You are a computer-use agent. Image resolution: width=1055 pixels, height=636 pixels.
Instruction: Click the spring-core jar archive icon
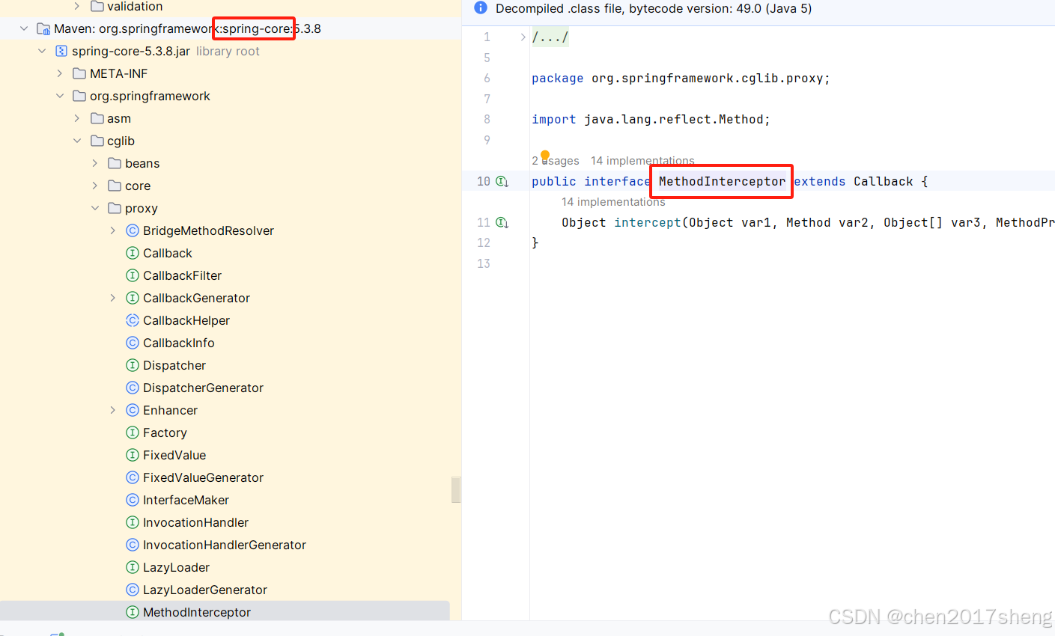coord(61,51)
